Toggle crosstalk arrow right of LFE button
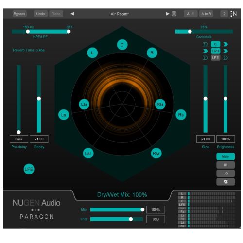This screenshot has height=243, width=243. click(226, 58)
